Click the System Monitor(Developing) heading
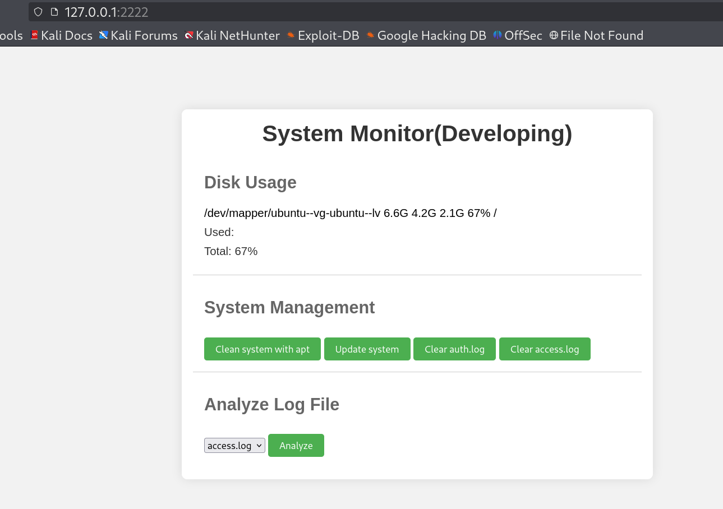Image resolution: width=723 pixels, height=509 pixels. click(x=417, y=134)
